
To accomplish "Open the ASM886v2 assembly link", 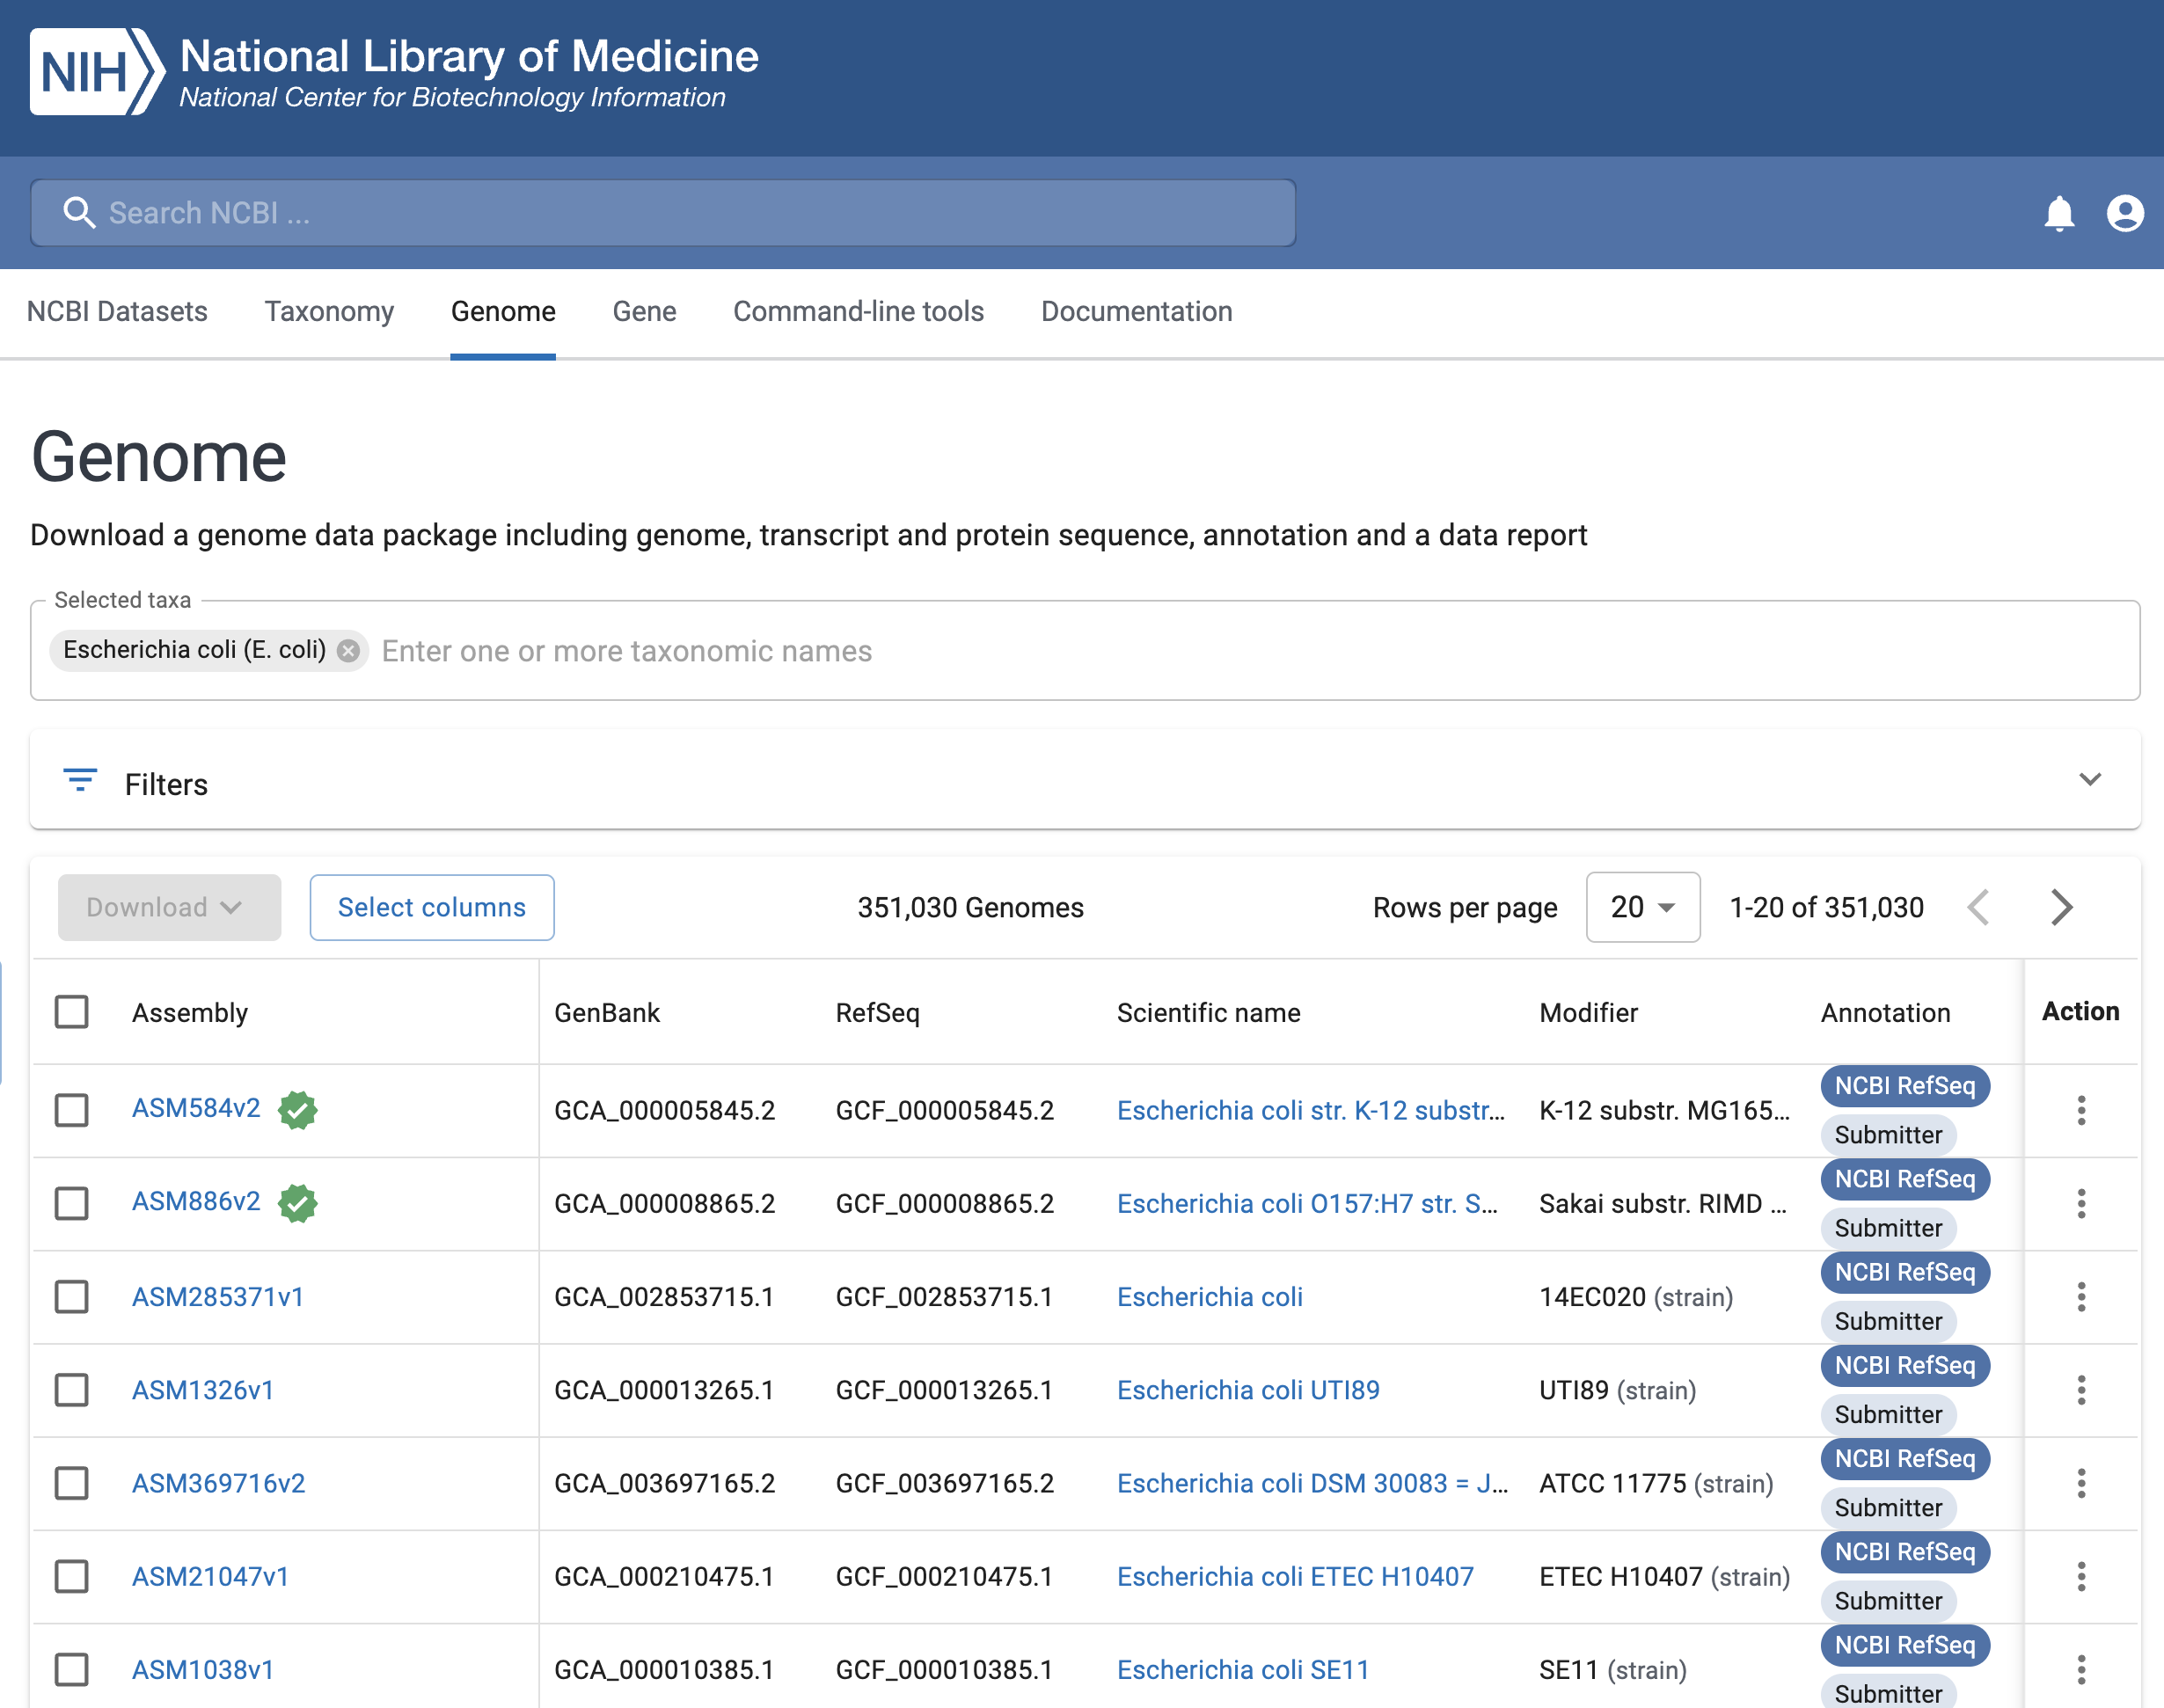I will (x=196, y=1201).
